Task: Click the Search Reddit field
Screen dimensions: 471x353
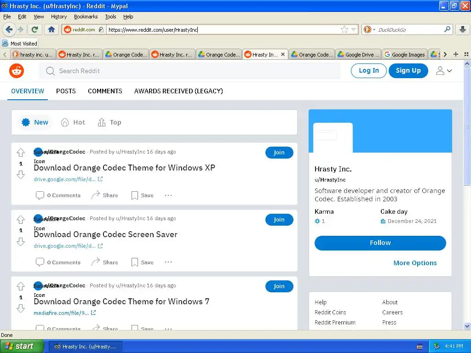Action: tap(189, 71)
